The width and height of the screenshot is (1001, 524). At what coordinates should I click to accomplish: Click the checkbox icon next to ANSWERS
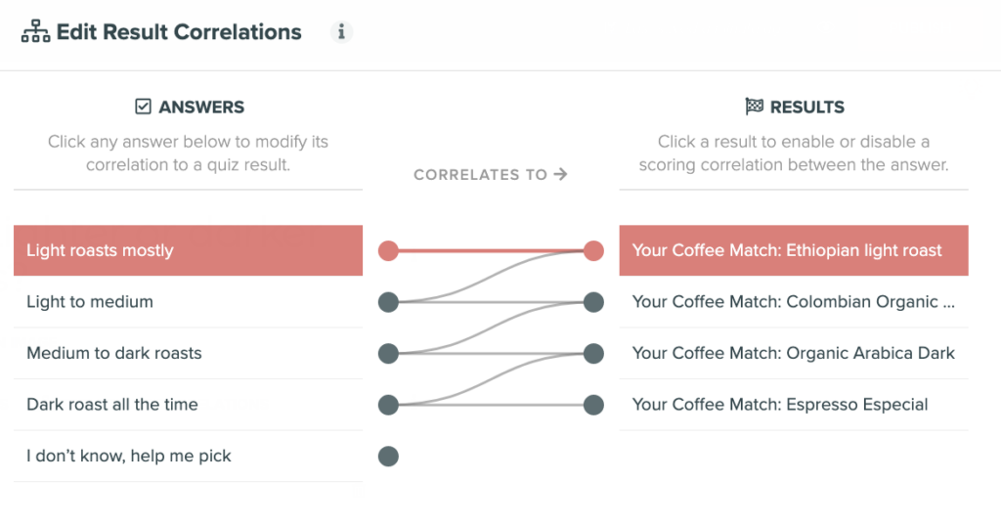pos(143,107)
